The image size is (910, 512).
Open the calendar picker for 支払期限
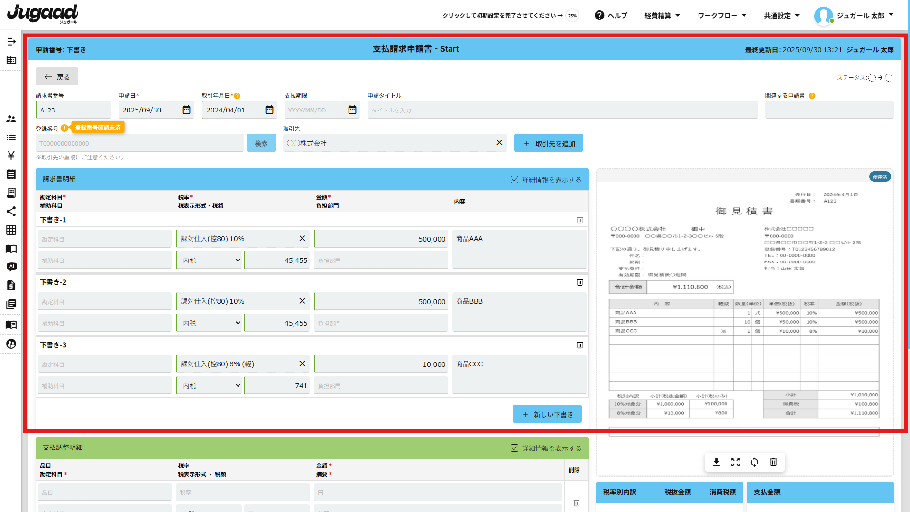pos(352,110)
